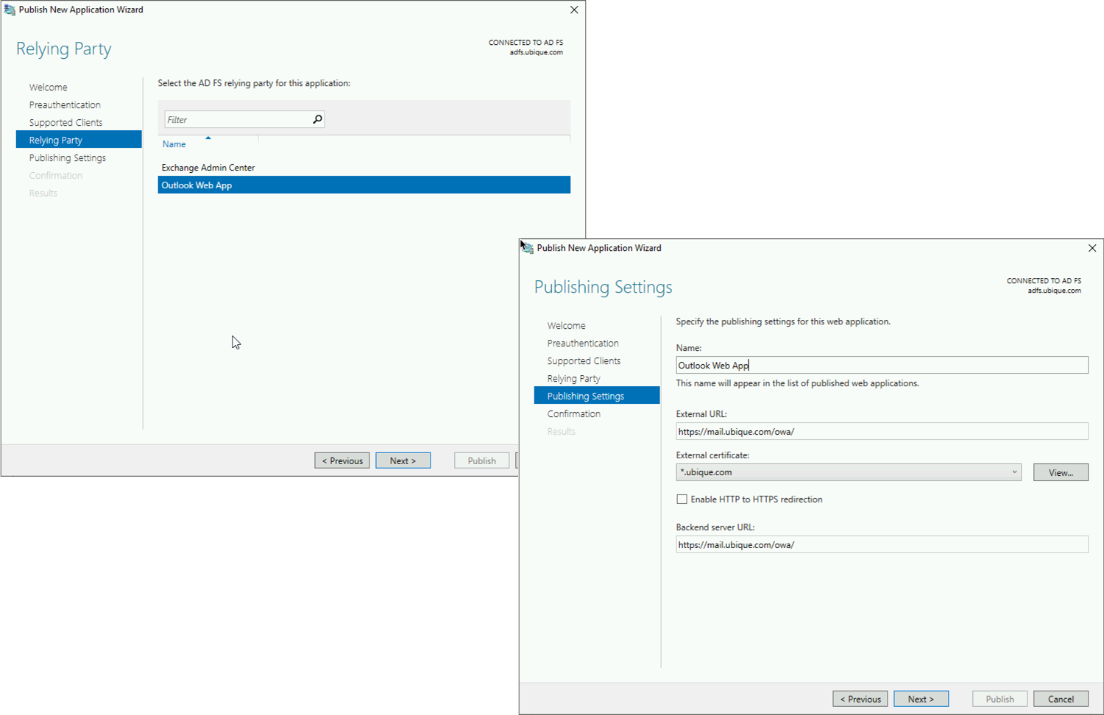Click Cancel in Publishing Settings window
This screenshot has height=715, width=1104.
click(1061, 699)
